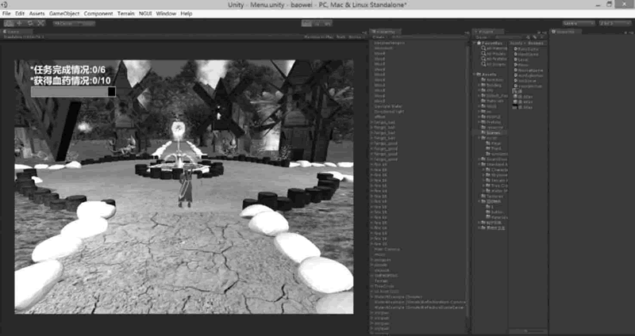The image size is (635, 336).
Task: Select the Rotate tool in toolbar
Action: (x=31, y=24)
